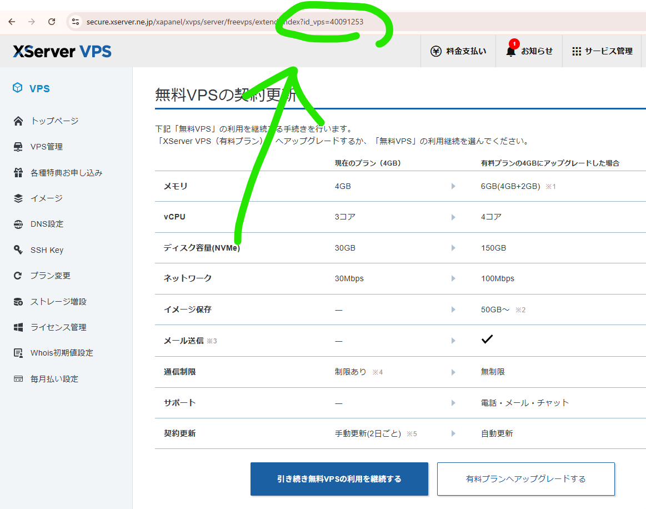Click the layers icon for イメージ
The height and width of the screenshot is (509, 646).
point(18,198)
